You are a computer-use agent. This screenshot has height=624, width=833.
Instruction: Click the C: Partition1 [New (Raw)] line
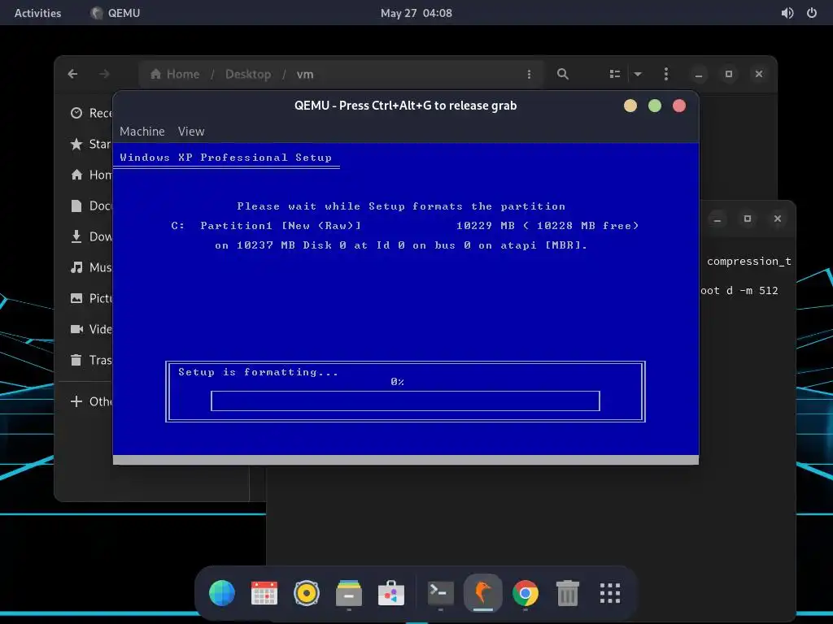point(405,226)
